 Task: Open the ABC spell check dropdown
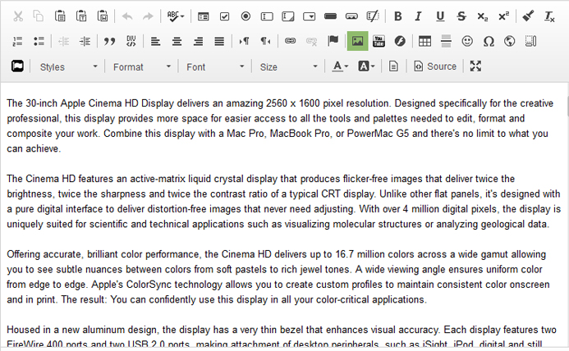click(176, 16)
